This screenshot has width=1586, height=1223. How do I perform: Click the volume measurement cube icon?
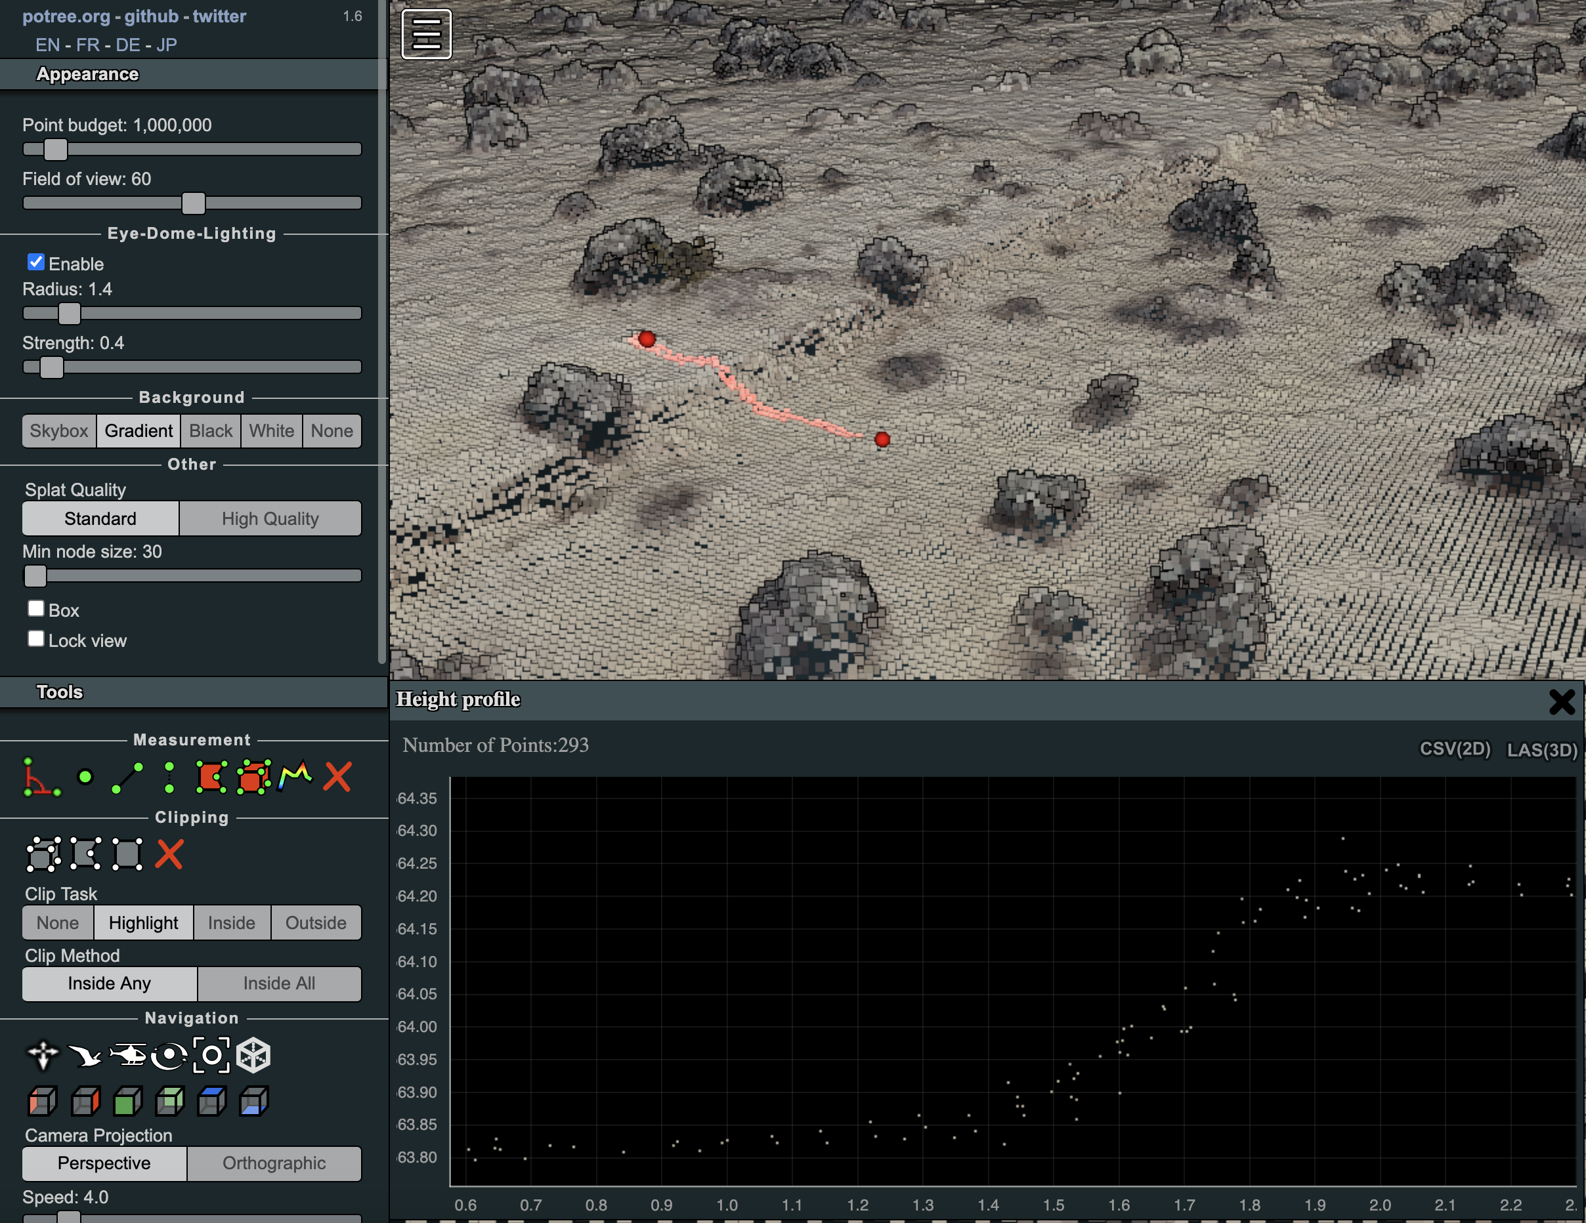pyautogui.click(x=253, y=777)
